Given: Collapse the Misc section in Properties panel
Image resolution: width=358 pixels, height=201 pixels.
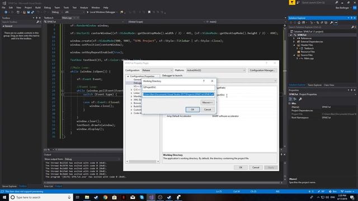Looking at the screenshot, I should (x=290, y=103).
